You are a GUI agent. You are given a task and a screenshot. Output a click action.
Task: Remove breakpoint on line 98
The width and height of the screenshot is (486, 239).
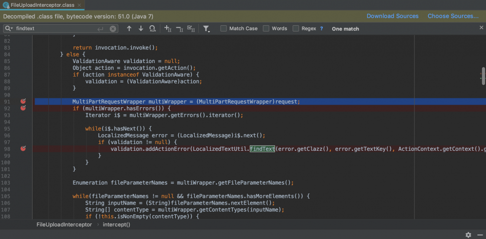[x=23, y=148]
